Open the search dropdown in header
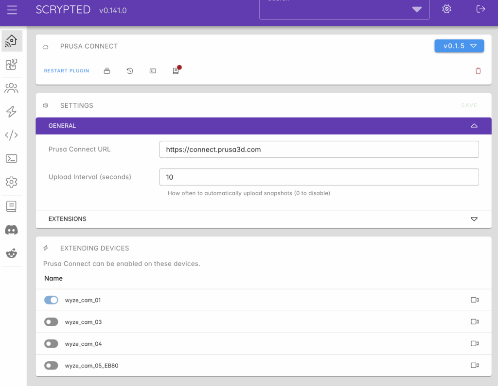 pyautogui.click(x=416, y=10)
